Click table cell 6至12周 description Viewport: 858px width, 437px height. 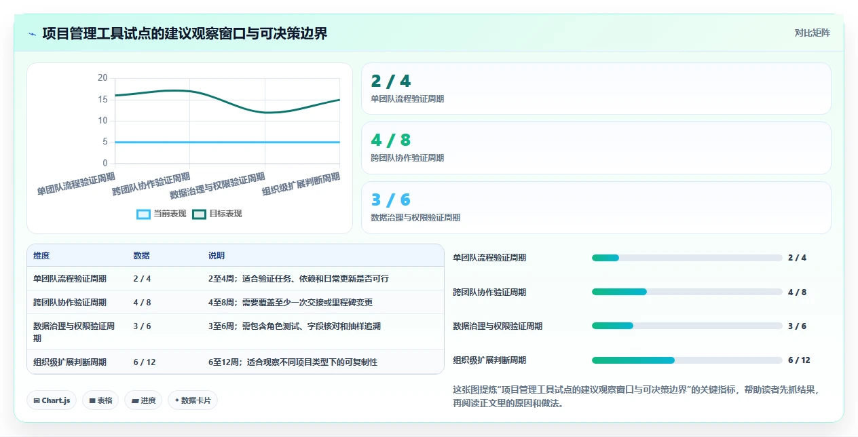(293, 362)
